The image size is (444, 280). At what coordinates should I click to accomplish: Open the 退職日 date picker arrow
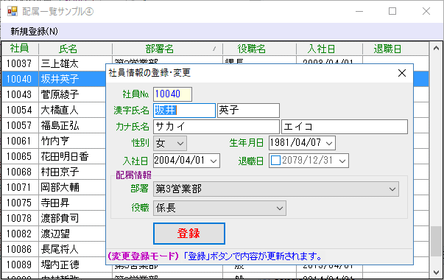[342, 161]
